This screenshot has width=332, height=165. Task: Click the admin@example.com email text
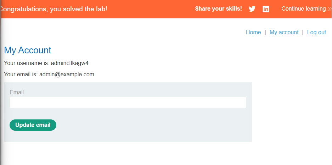click(x=67, y=74)
